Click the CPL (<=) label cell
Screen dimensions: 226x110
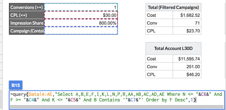coord(27,15)
